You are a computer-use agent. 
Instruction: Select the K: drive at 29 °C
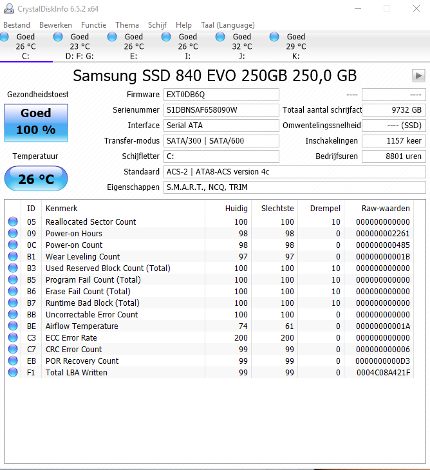pyautogui.click(x=290, y=46)
